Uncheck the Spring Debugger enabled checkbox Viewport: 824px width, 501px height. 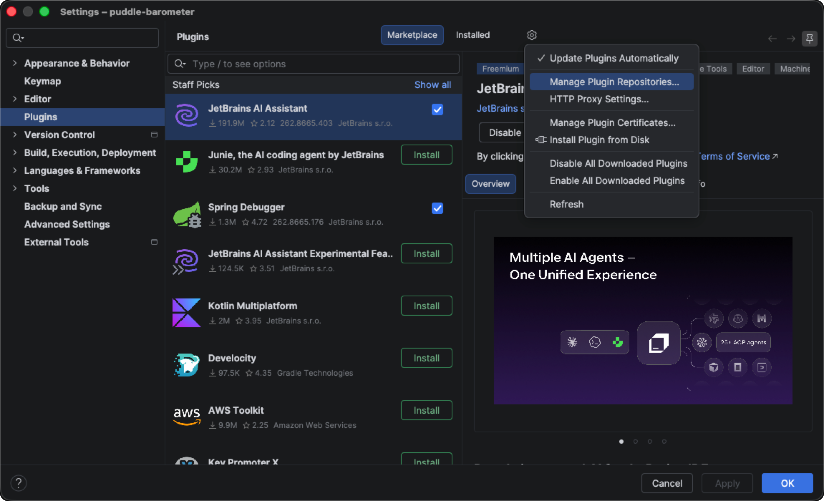pyautogui.click(x=437, y=208)
